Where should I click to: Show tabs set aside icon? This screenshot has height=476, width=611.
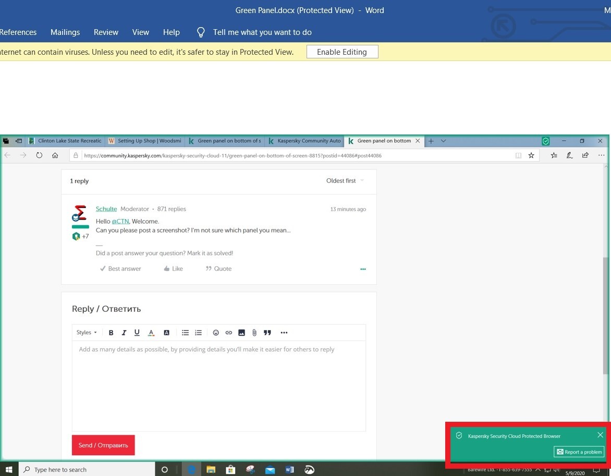coord(6,141)
